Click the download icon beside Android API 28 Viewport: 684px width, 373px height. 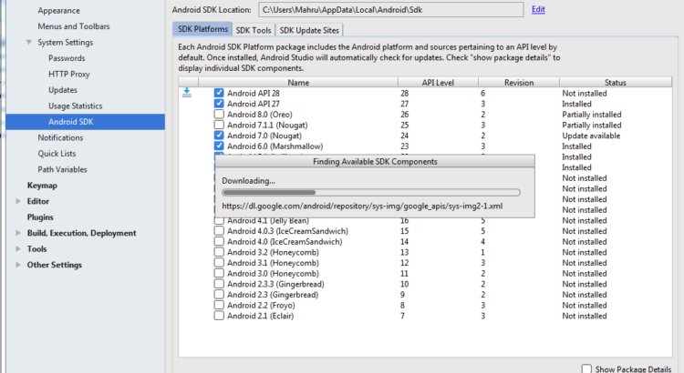(x=187, y=93)
